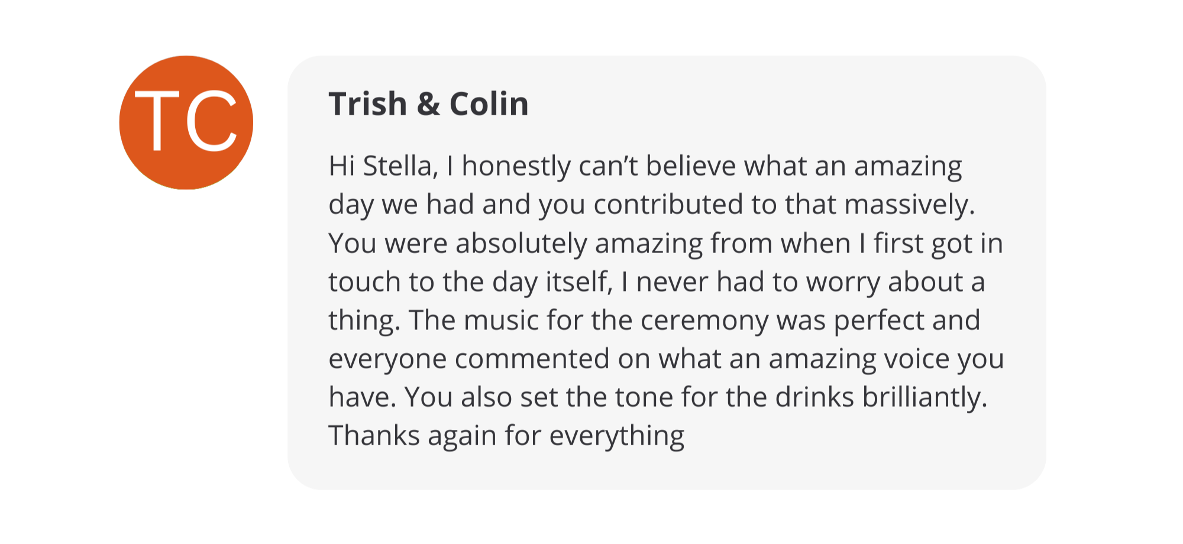Click the ampersand in the reviewer name
The height and width of the screenshot is (544, 1183).
(428, 105)
